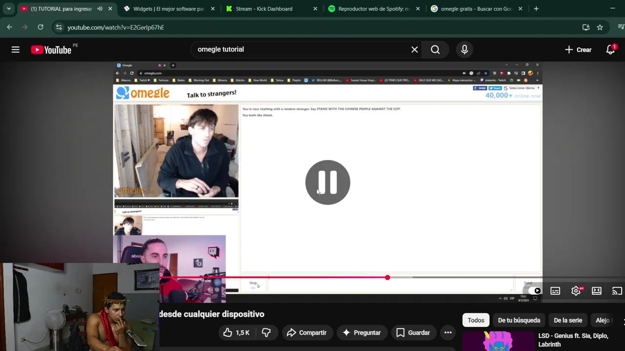
Task: Dislike the video
Action: pyautogui.click(x=266, y=332)
